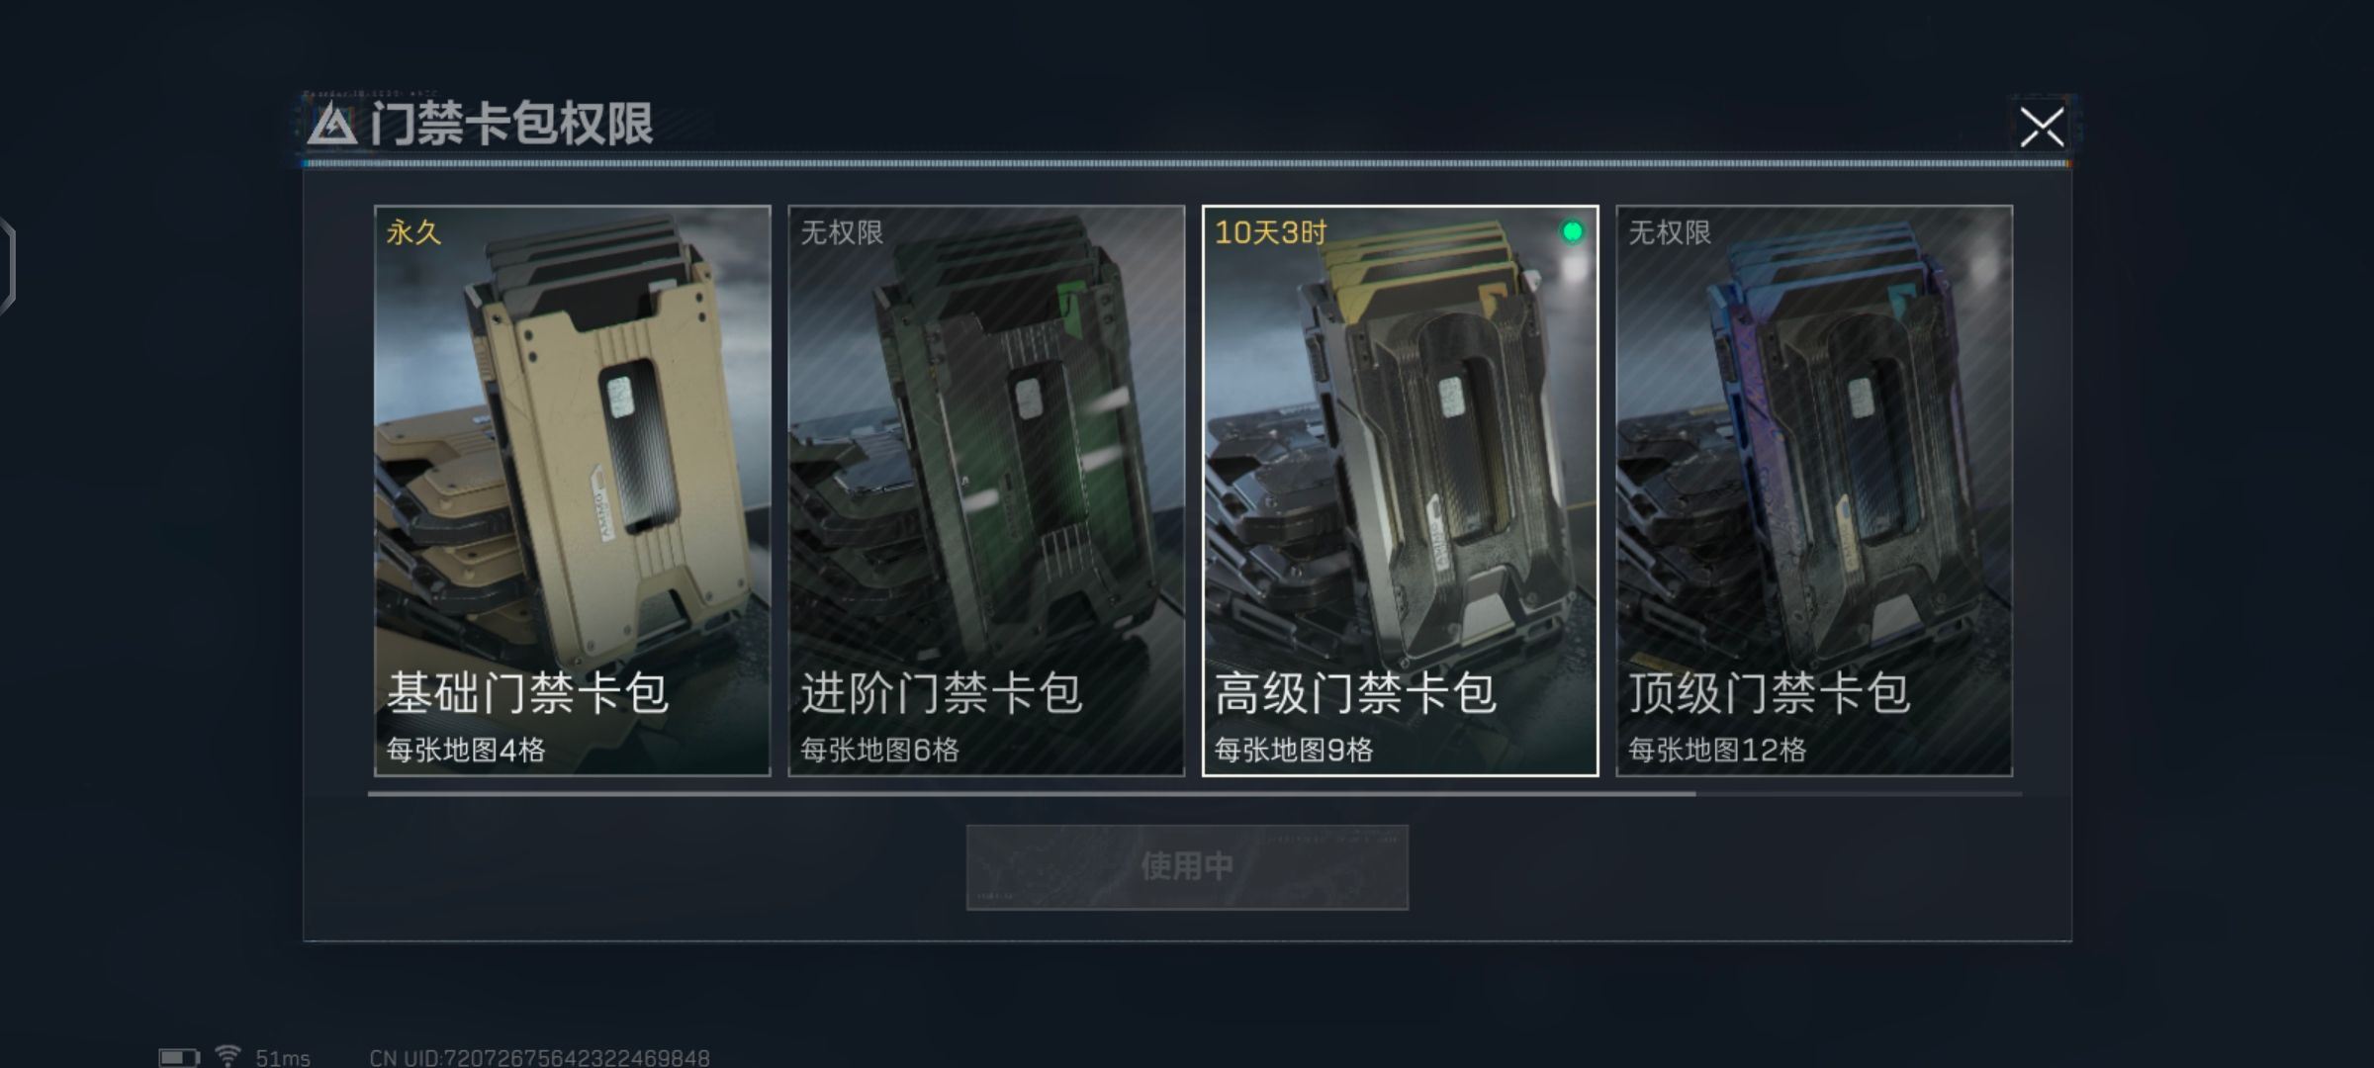Click the triangle logo beside 门禁卡包权限
Screen dimensions: 2374x1068
[331, 126]
